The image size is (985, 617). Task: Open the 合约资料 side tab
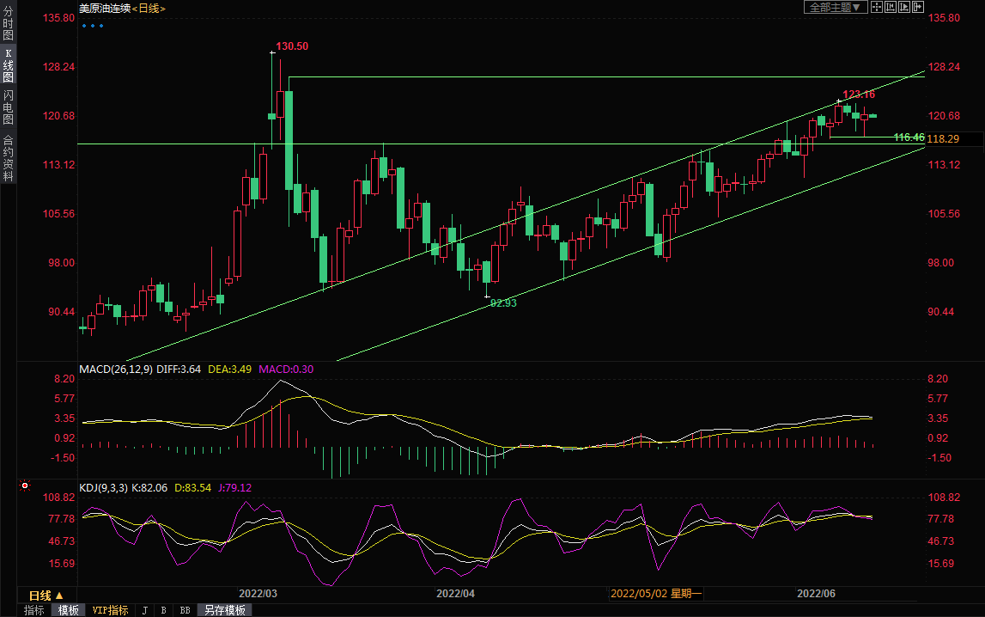[x=8, y=158]
